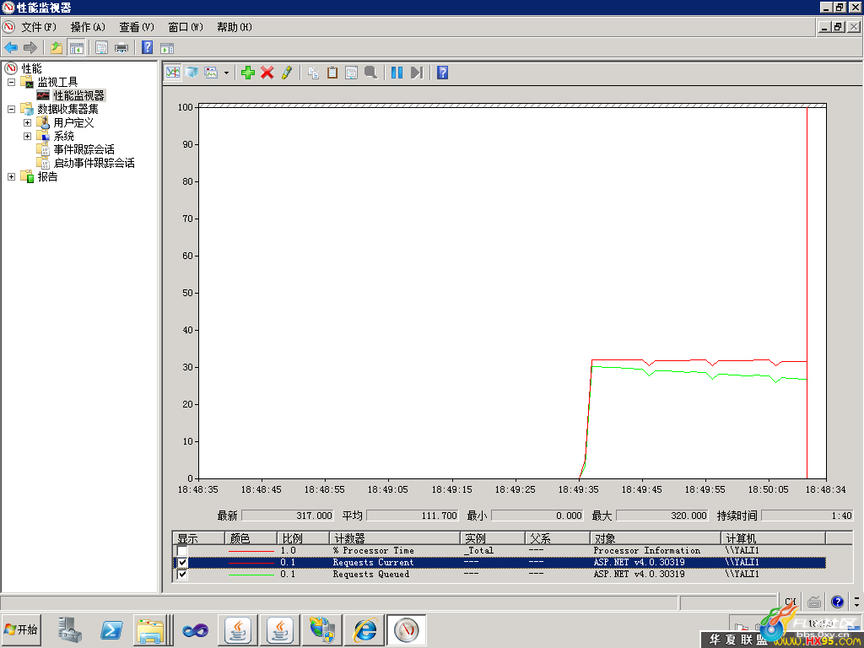Click the 平均 value field 111.700
Image resolution: width=864 pixels, height=648 pixels.
(412, 516)
